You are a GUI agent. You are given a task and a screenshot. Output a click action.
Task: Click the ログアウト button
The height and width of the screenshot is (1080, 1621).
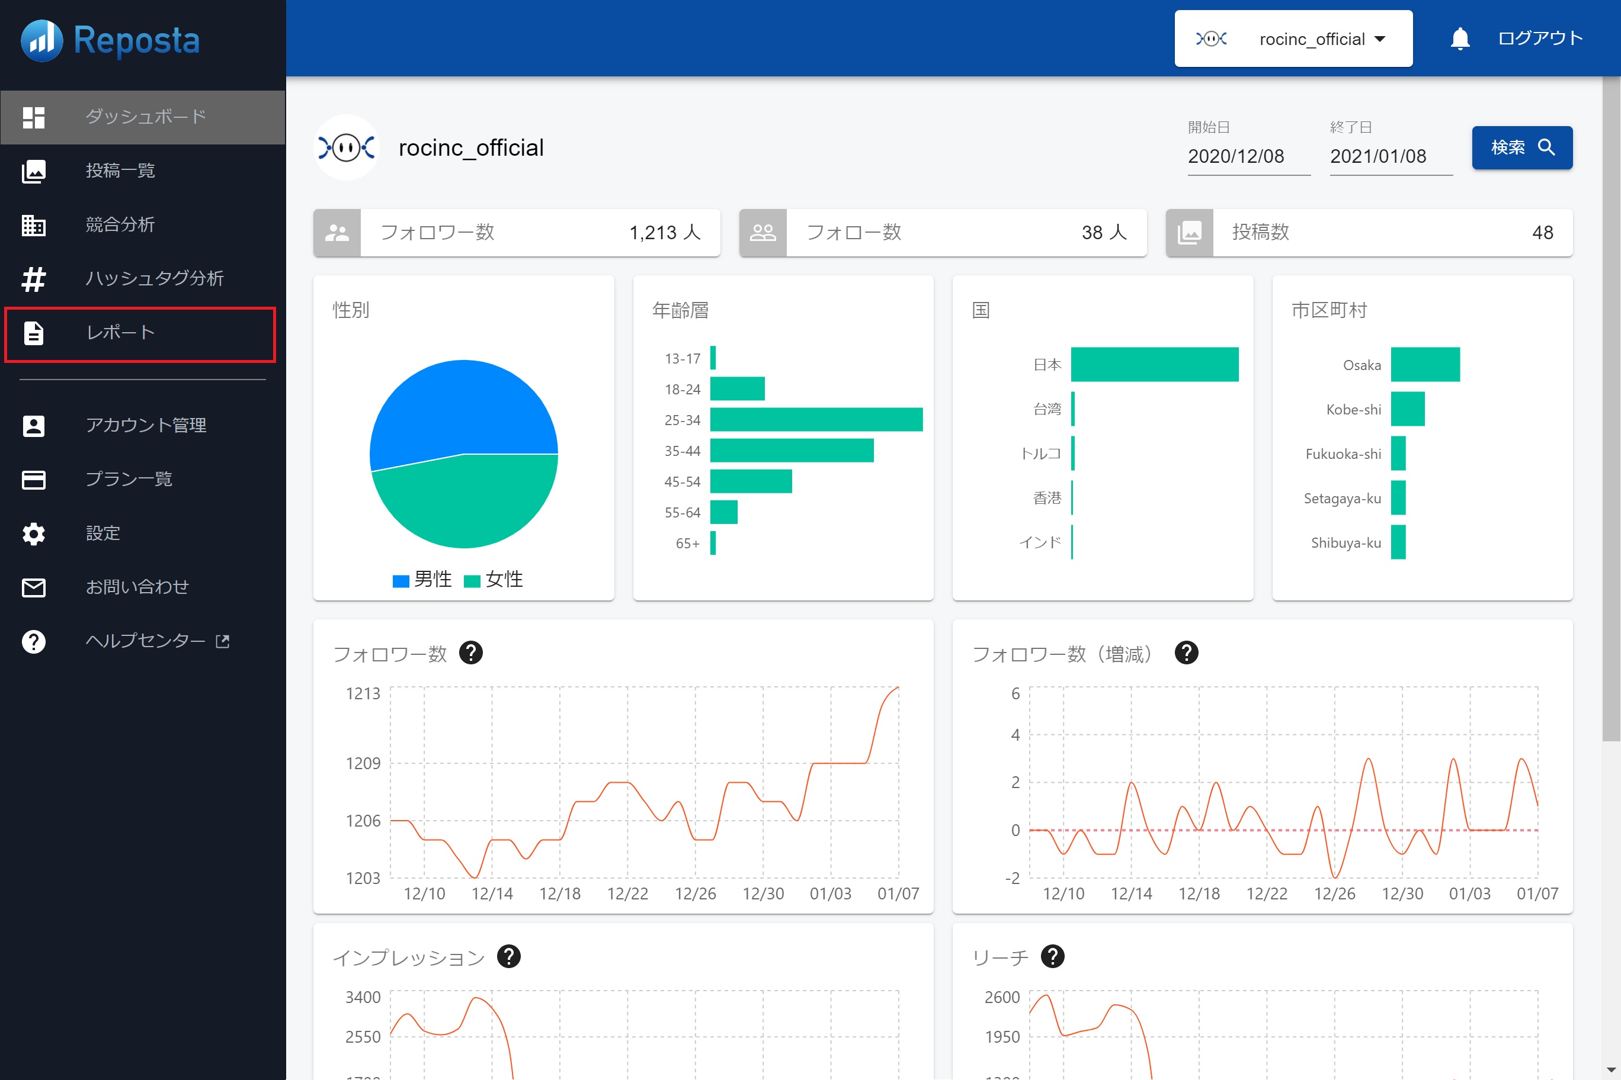coord(1540,38)
